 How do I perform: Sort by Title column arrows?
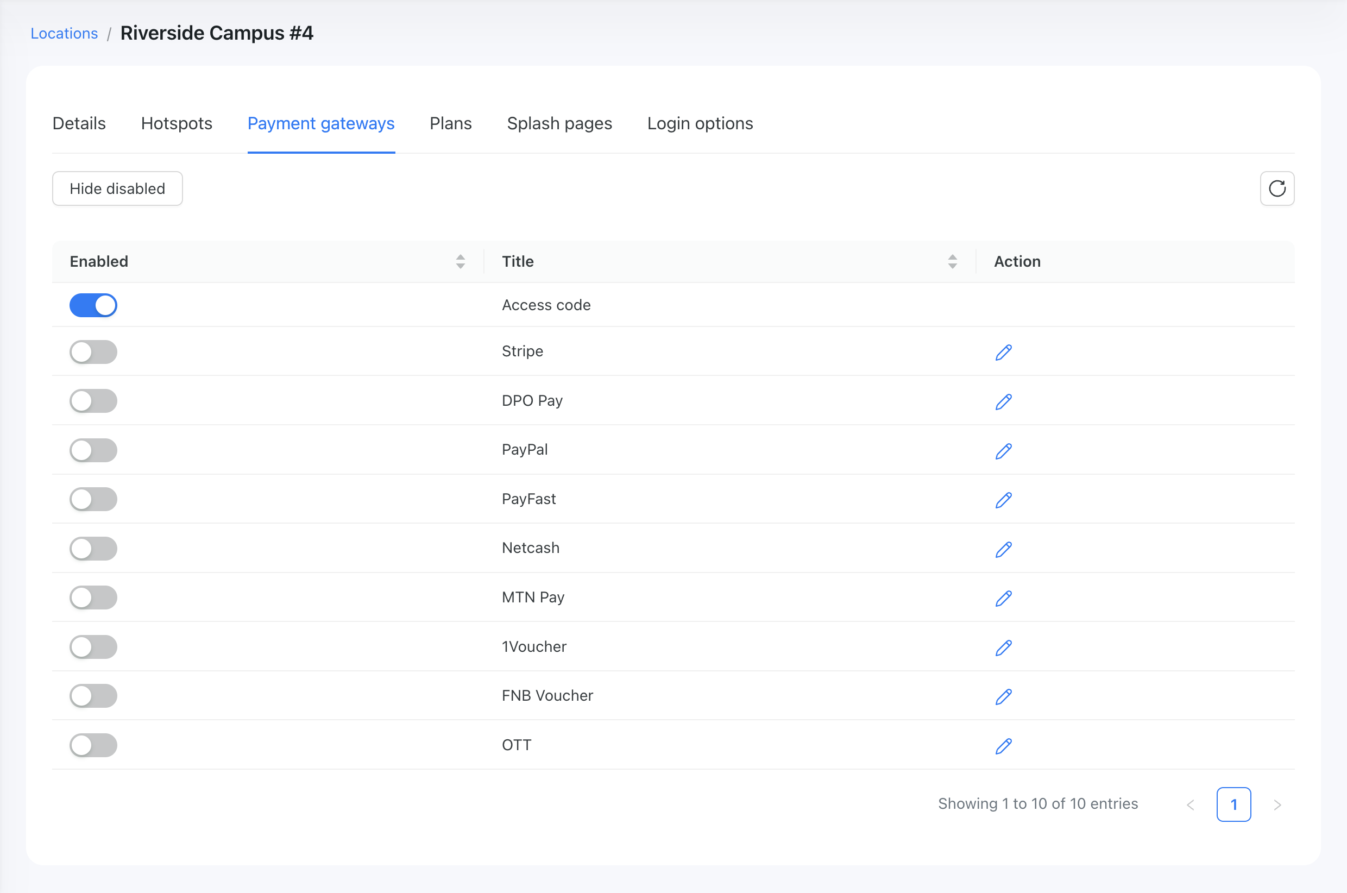[x=953, y=261]
